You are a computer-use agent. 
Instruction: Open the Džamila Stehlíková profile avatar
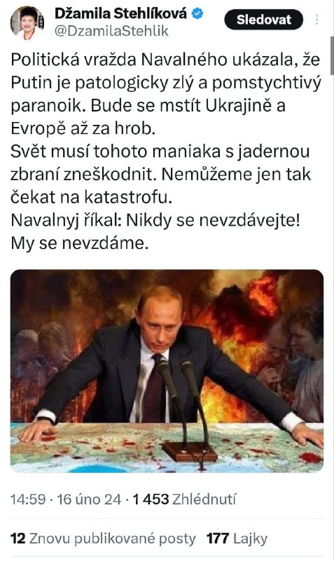[x=27, y=22]
